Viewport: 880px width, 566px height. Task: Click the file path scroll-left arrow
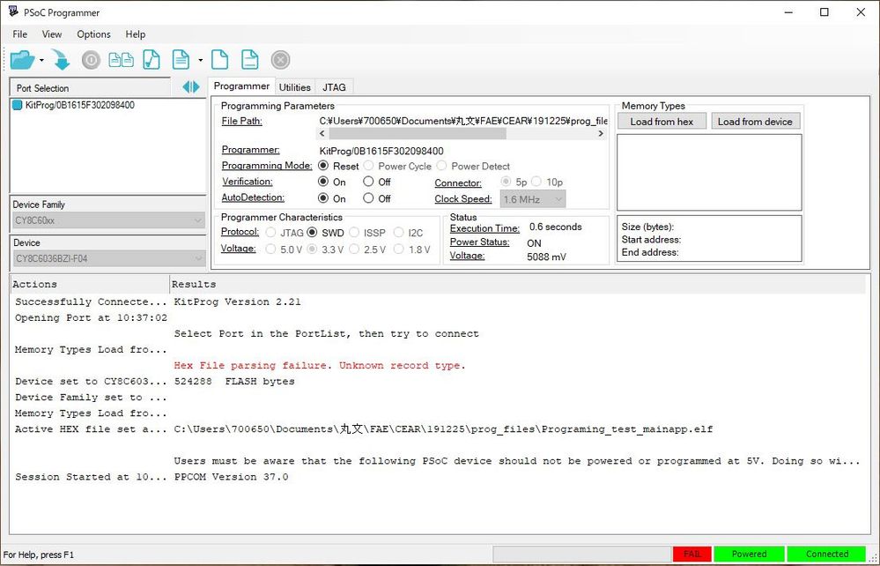322,134
